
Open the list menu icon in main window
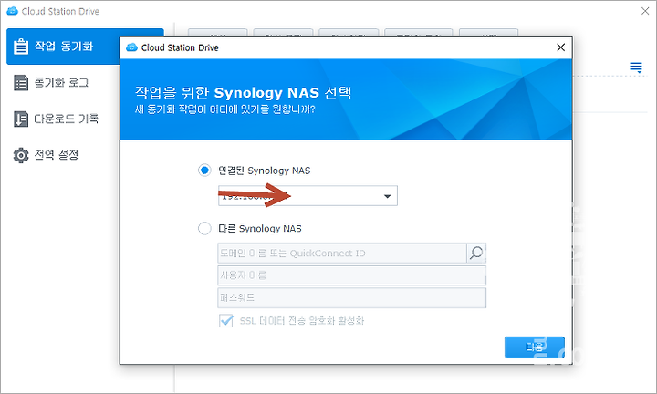636,67
